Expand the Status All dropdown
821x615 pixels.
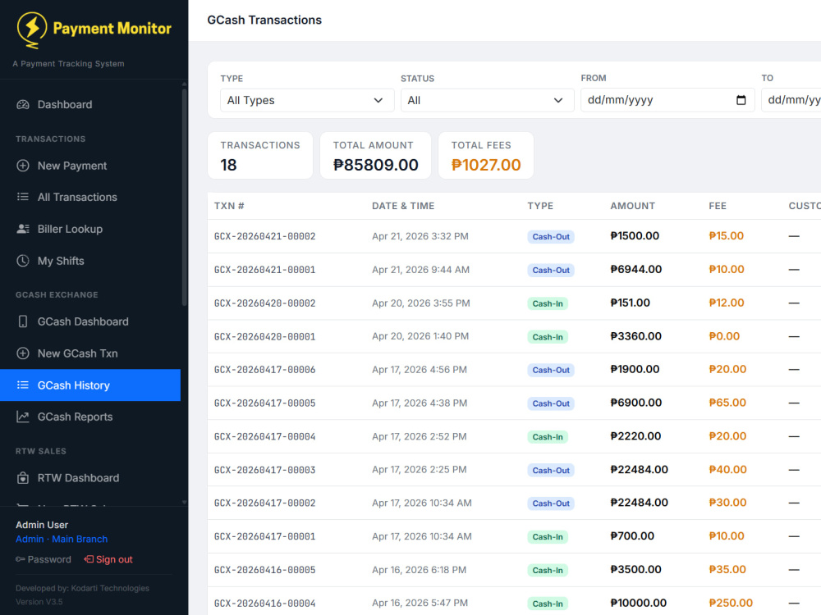488,100
